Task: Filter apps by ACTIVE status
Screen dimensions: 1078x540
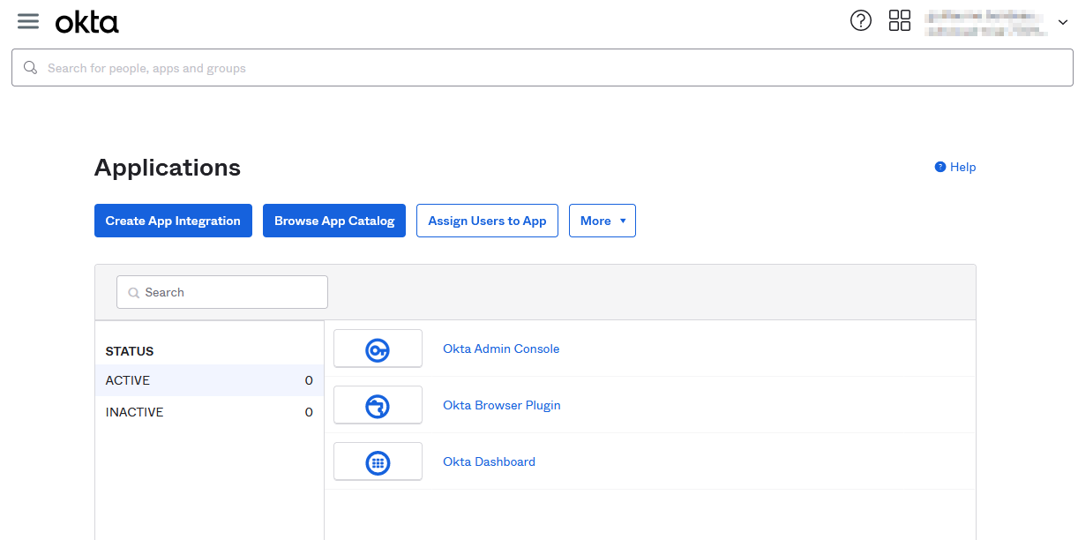Action: [127, 380]
